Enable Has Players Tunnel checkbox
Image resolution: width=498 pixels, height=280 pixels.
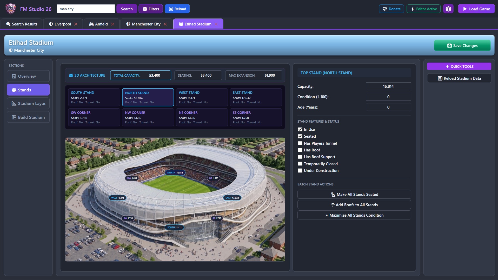[300, 143]
